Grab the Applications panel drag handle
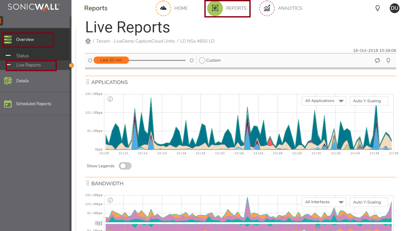The width and height of the screenshot is (409, 231). pyautogui.click(x=88, y=82)
